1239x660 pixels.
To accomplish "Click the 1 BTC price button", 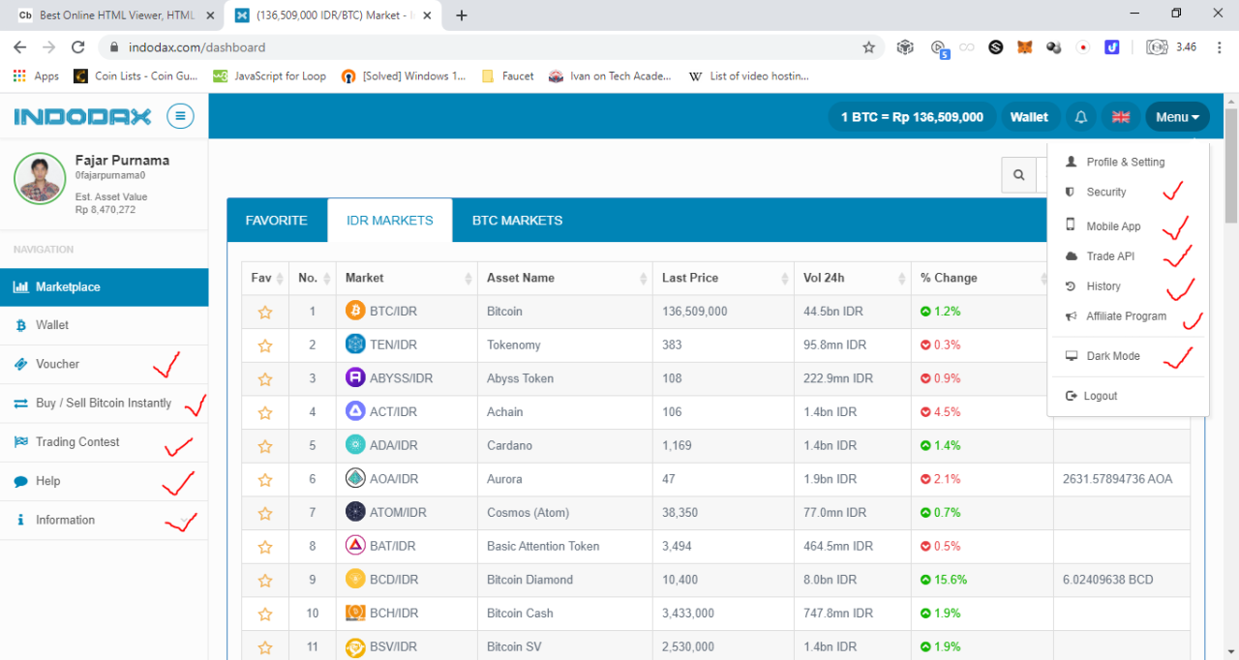I will 912,117.
